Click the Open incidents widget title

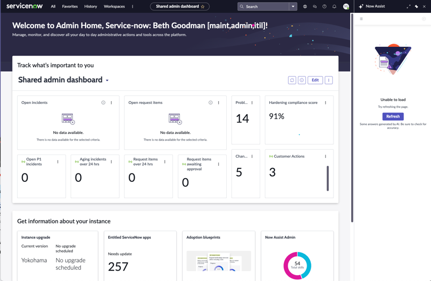pos(34,102)
